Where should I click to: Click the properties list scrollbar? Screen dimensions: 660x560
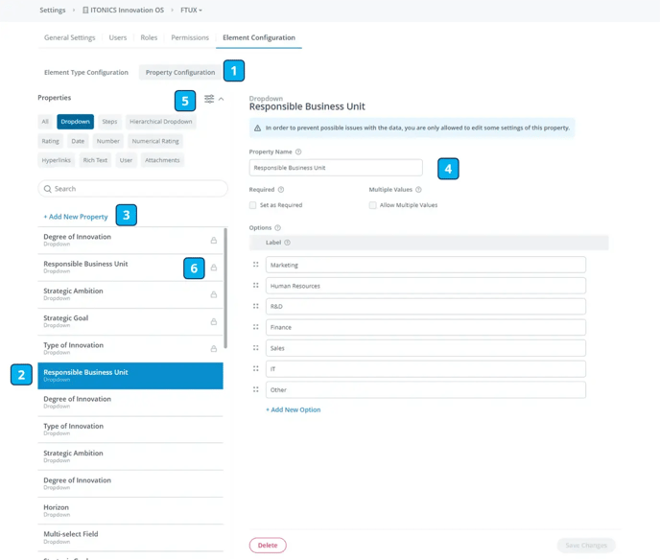tap(225, 289)
